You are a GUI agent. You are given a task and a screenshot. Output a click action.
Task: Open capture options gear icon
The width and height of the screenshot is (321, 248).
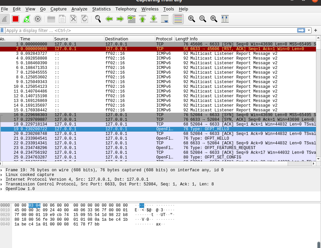click(38, 19)
